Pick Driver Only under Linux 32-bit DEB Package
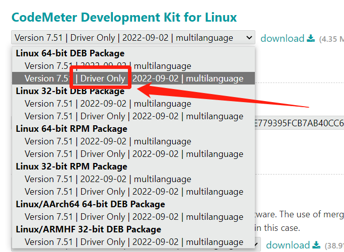The width and height of the screenshot is (344, 252). tap(134, 116)
